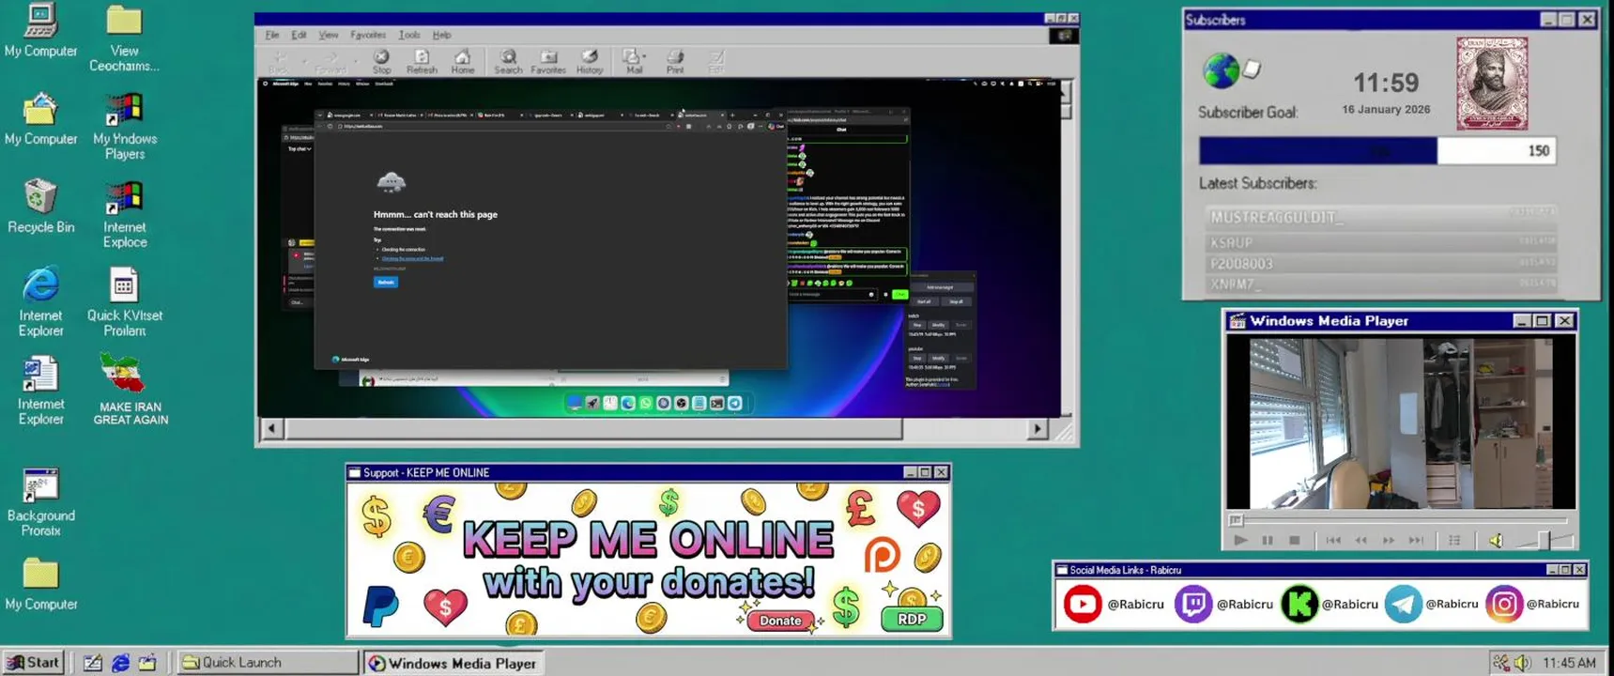Select the My Yndows Players desktop icon
1614x676 pixels.
click(x=125, y=127)
